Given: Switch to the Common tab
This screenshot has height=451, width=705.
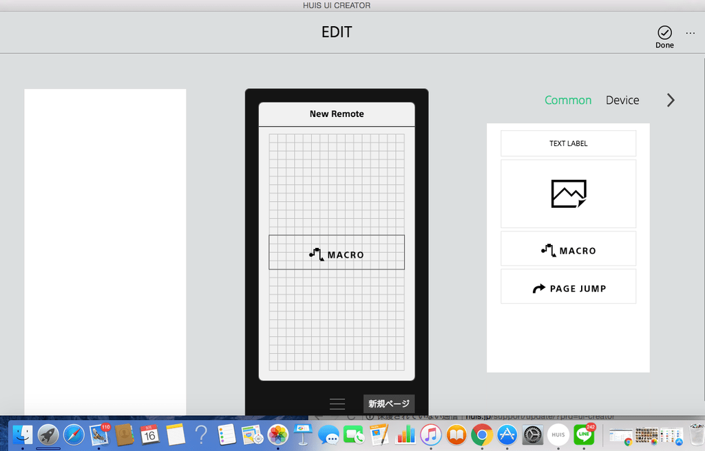Looking at the screenshot, I should 568,100.
